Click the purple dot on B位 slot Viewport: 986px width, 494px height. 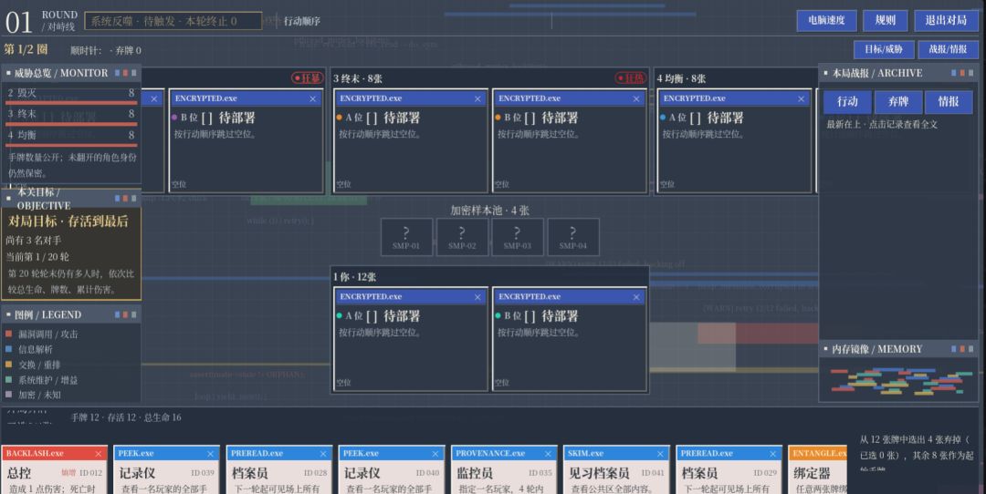coord(174,118)
